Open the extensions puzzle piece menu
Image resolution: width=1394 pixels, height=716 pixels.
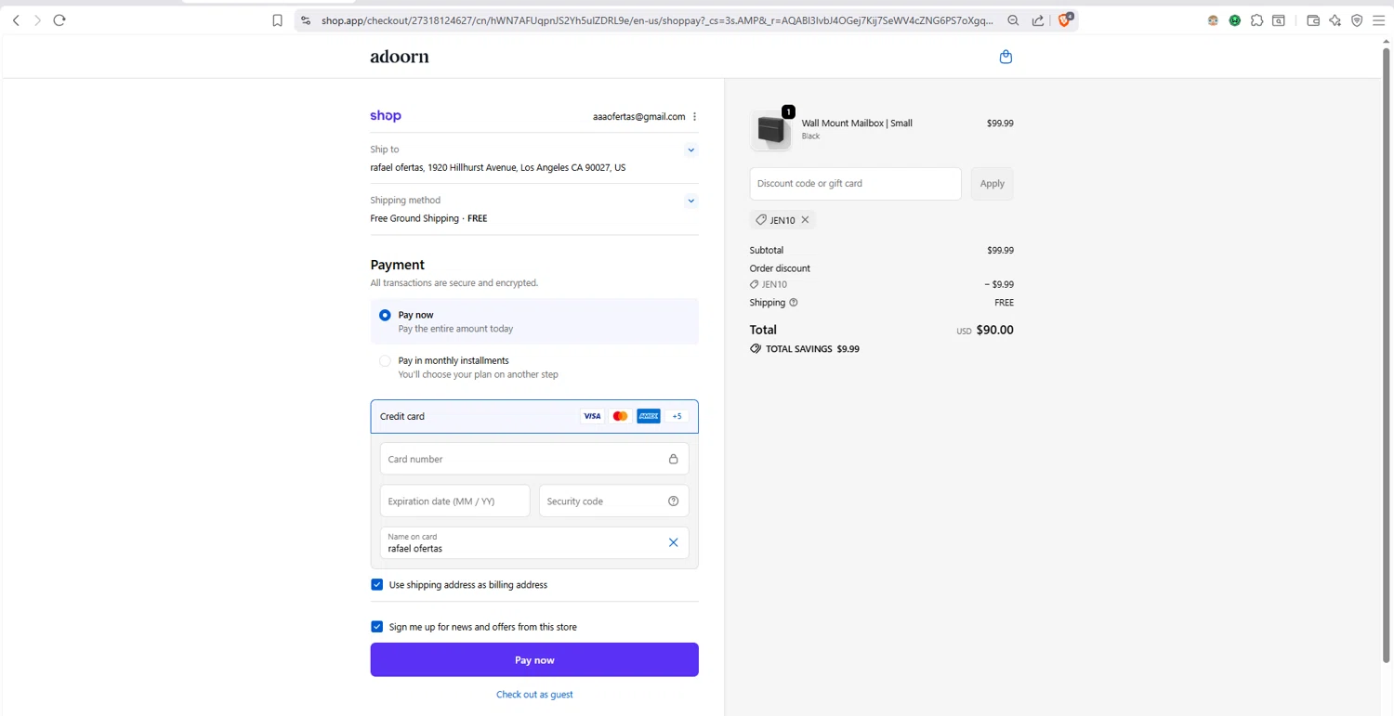1256,20
